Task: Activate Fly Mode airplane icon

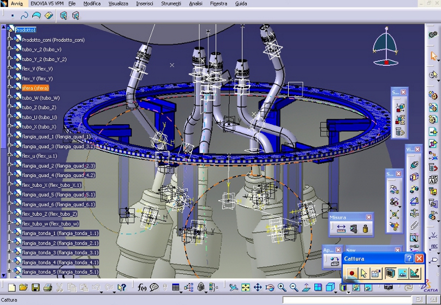Action: [233, 288]
